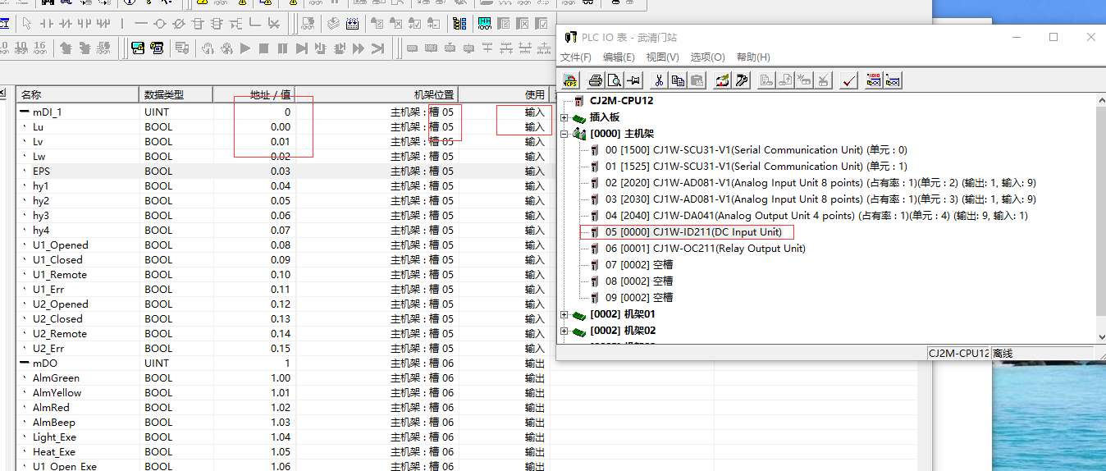This screenshot has height=471, width=1106.
Task: Open the 文件(F) menu
Action: point(575,57)
